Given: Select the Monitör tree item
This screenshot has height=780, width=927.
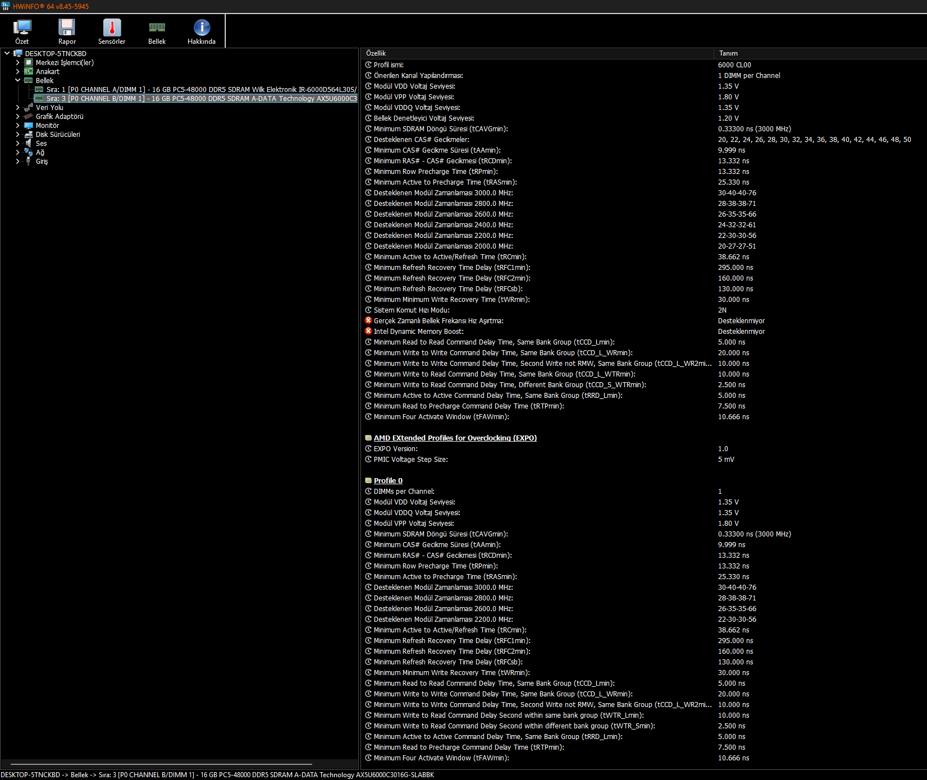Looking at the screenshot, I should 47,125.
